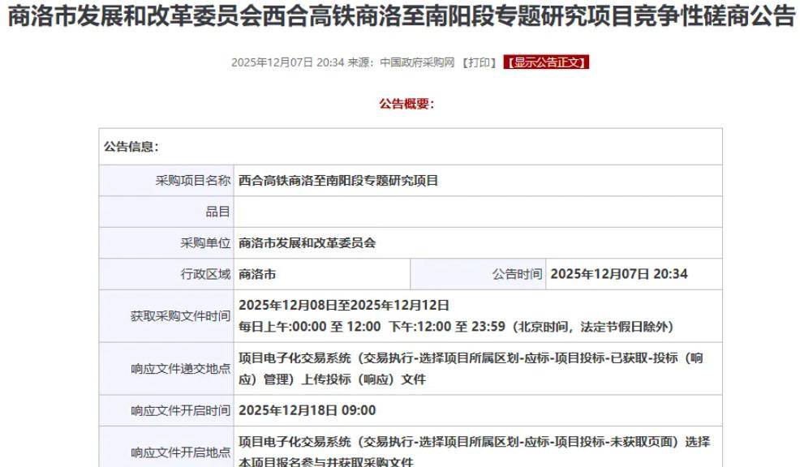
Task: Click the 品目 label cell
Action: 218,212
